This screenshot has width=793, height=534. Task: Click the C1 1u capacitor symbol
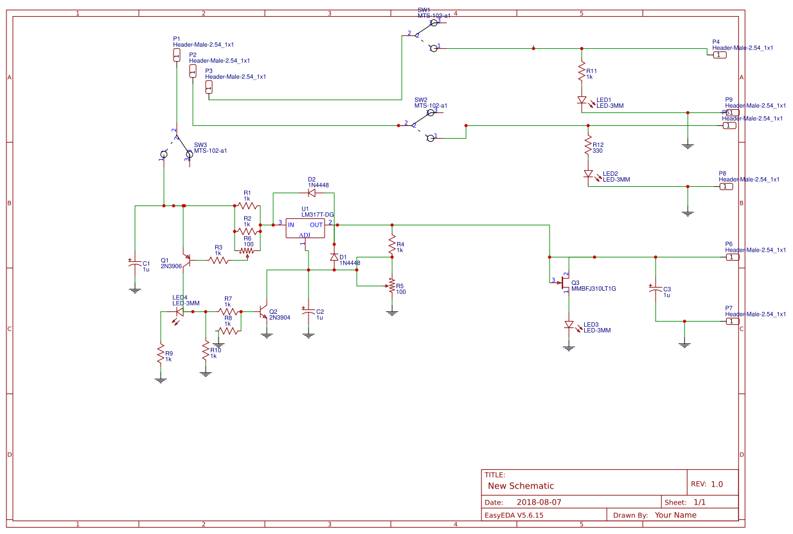point(135,264)
